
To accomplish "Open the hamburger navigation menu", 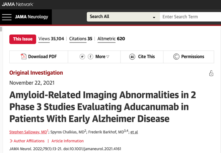I will (x=7, y=17).
